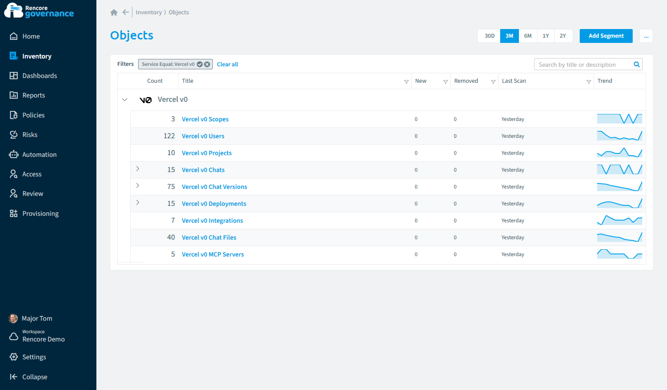Toggle the check icon on the Service filter chip
This screenshot has width=667, height=390.
[x=200, y=64]
